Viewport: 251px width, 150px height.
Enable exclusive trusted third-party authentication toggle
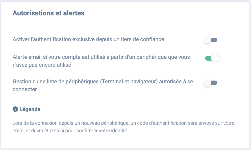pos(210,40)
